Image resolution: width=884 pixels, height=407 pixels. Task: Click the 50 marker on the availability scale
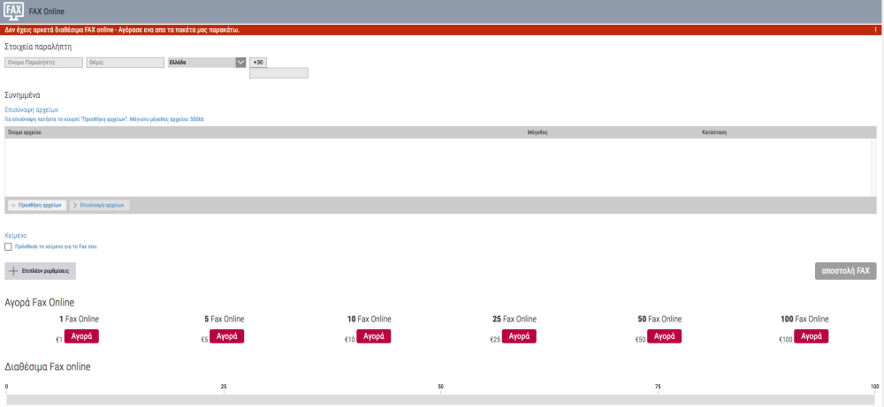pos(441,387)
